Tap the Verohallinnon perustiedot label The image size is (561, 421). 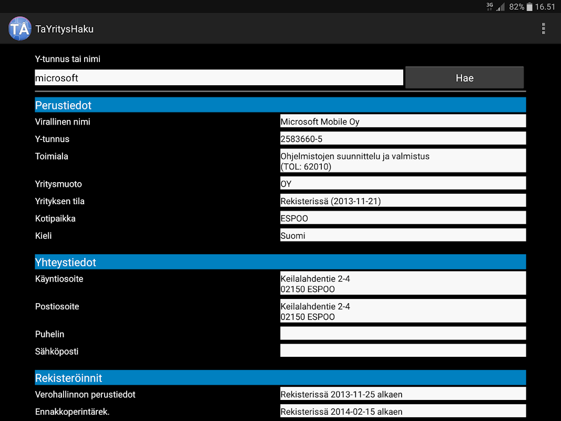click(85, 395)
